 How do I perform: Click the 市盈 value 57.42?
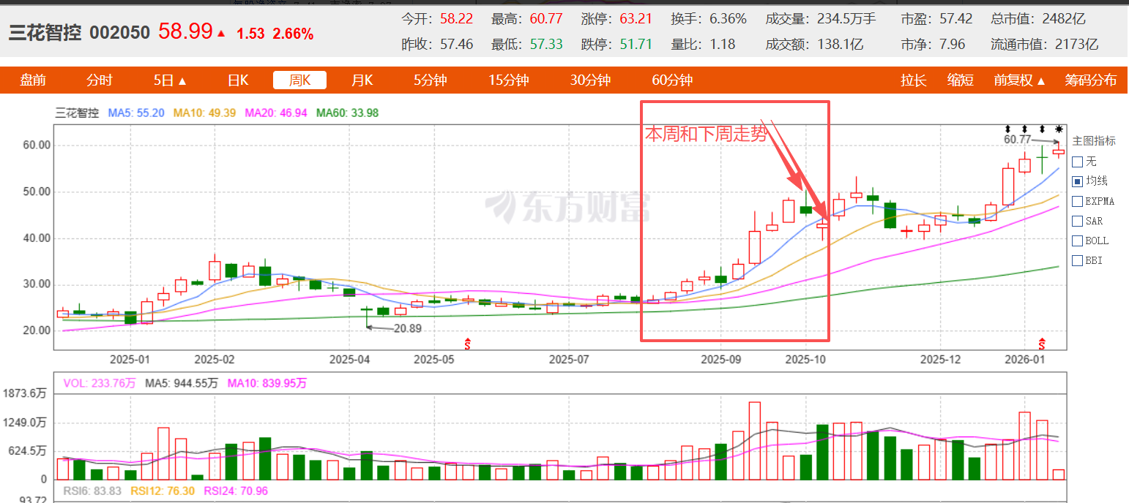956,19
